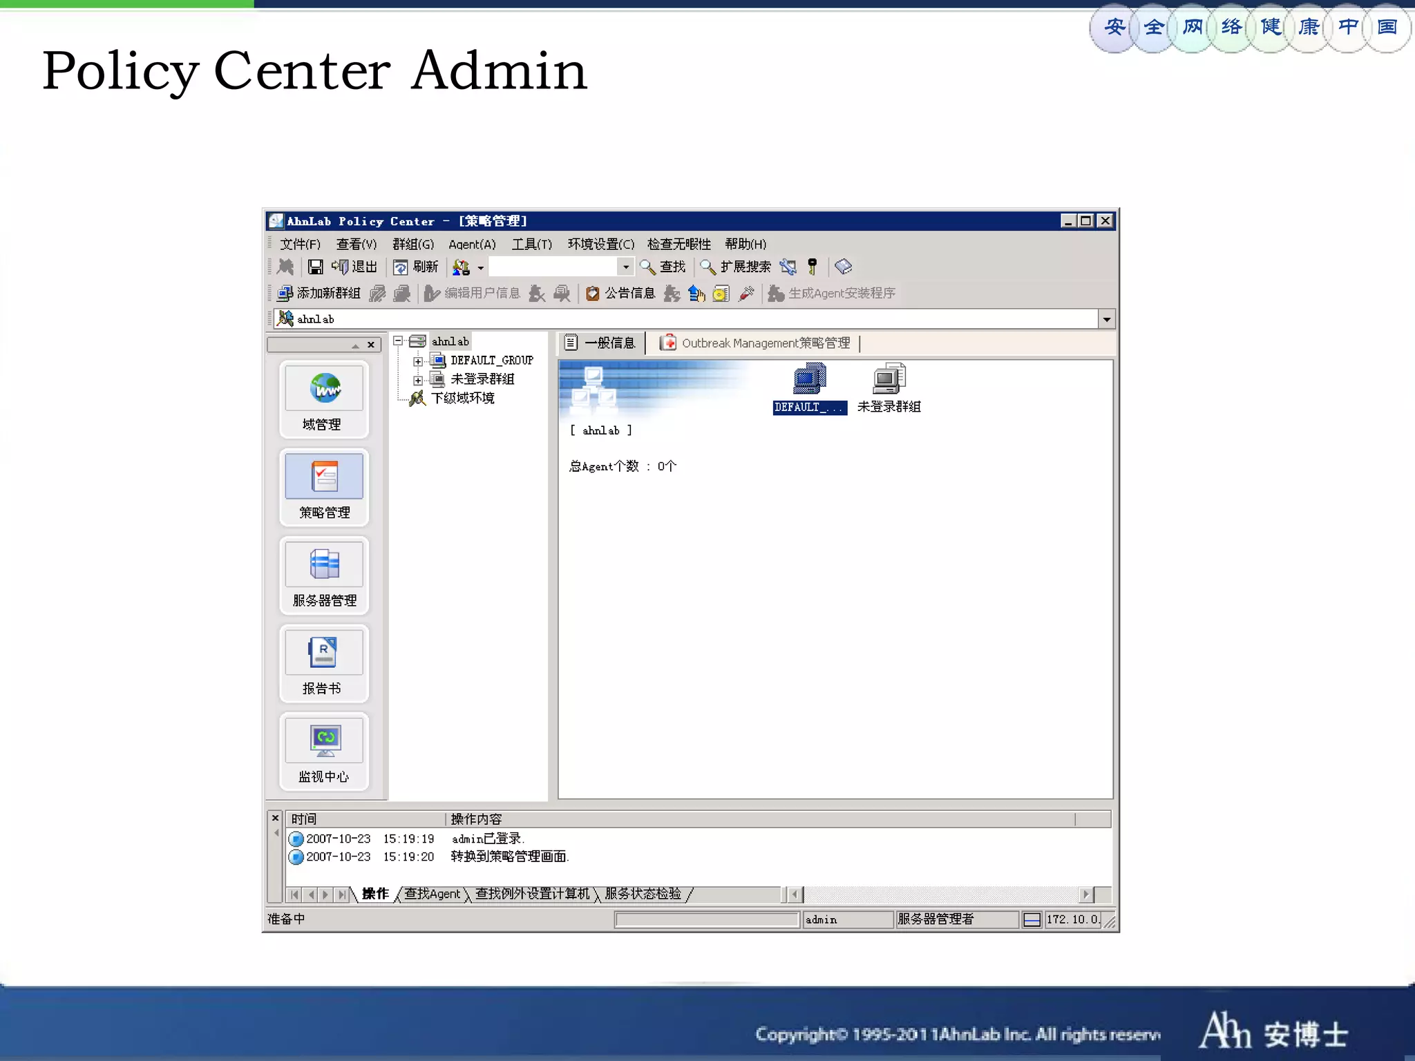Viewport: 1415px width, 1061px height.
Task: Open the search combo box dropdown
Action: click(625, 267)
